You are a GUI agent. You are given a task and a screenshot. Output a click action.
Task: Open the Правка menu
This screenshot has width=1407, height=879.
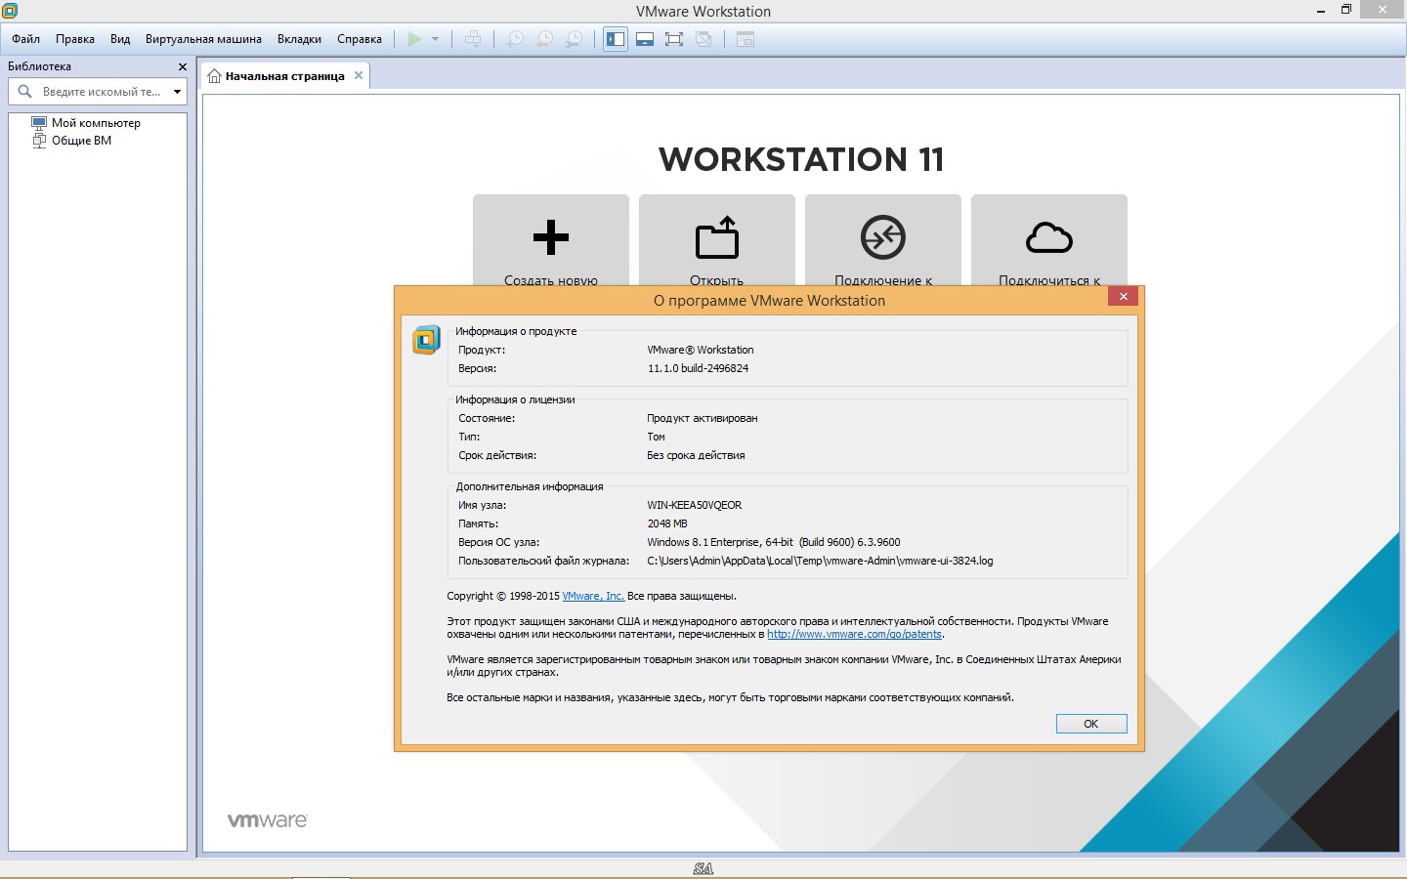pos(75,39)
